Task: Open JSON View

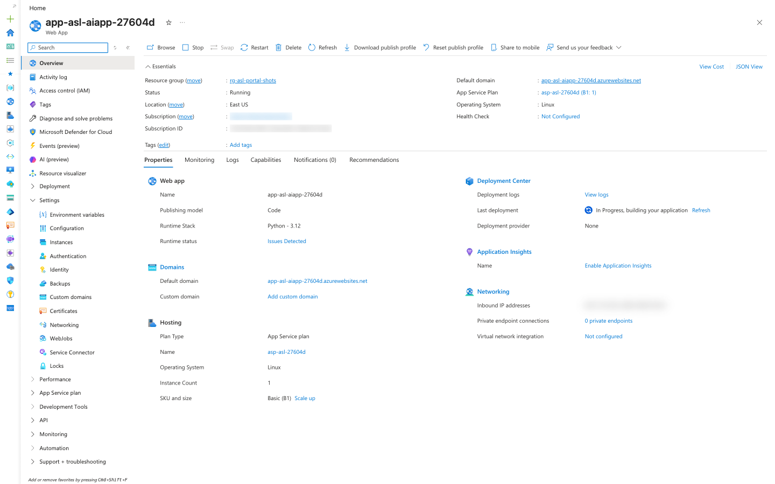Action: 749,67
